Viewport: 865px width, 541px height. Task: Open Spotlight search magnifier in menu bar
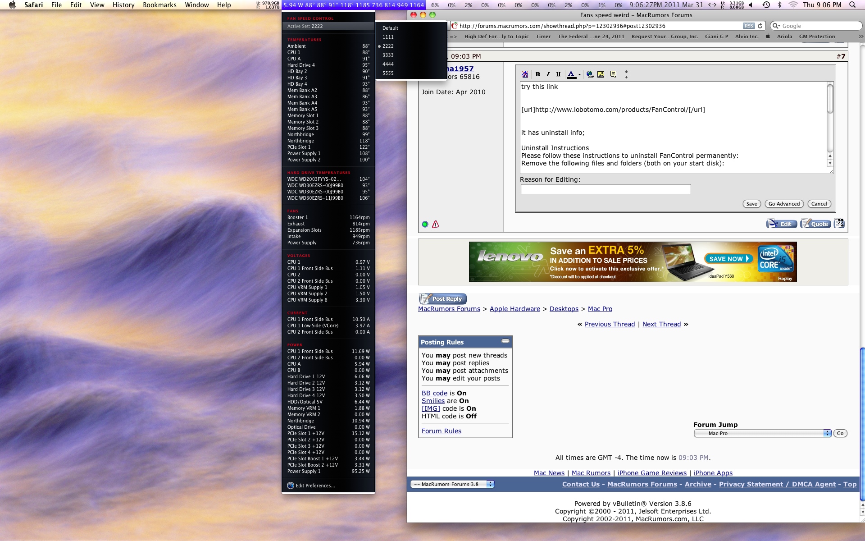pos(852,5)
